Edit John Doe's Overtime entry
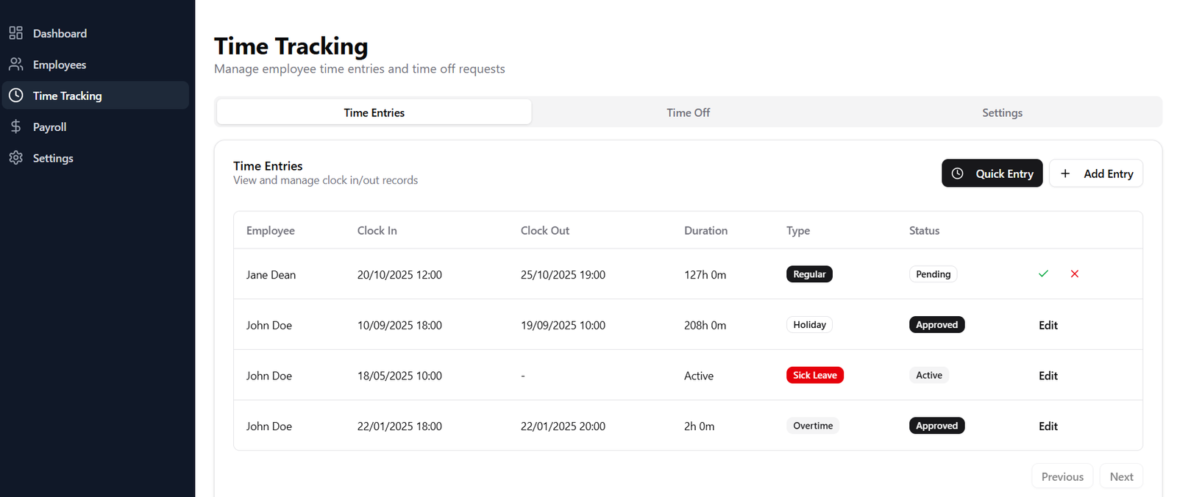 [1048, 426]
